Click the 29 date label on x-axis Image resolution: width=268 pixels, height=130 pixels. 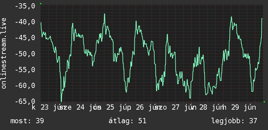click(235, 108)
